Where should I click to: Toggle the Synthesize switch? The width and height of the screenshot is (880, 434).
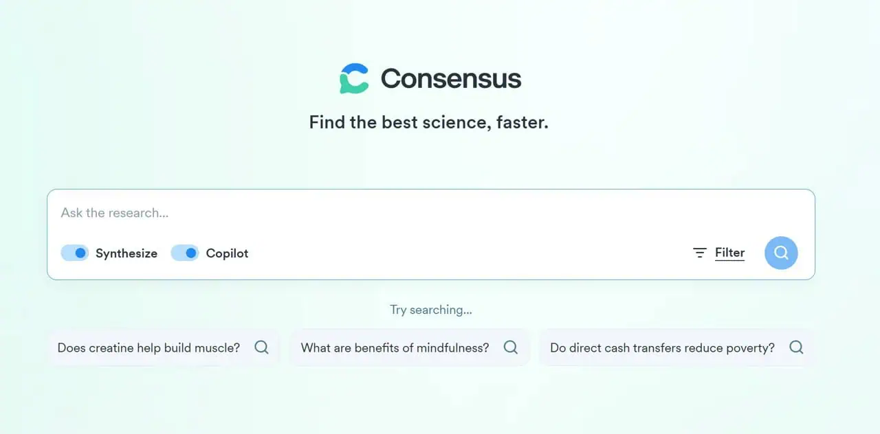click(75, 253)
